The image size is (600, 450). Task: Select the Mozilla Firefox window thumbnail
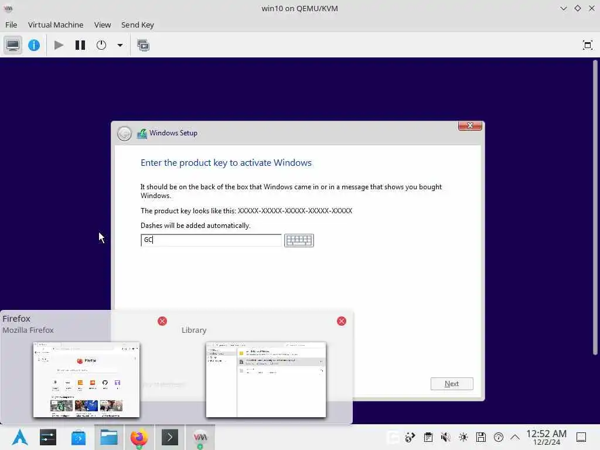87,380
